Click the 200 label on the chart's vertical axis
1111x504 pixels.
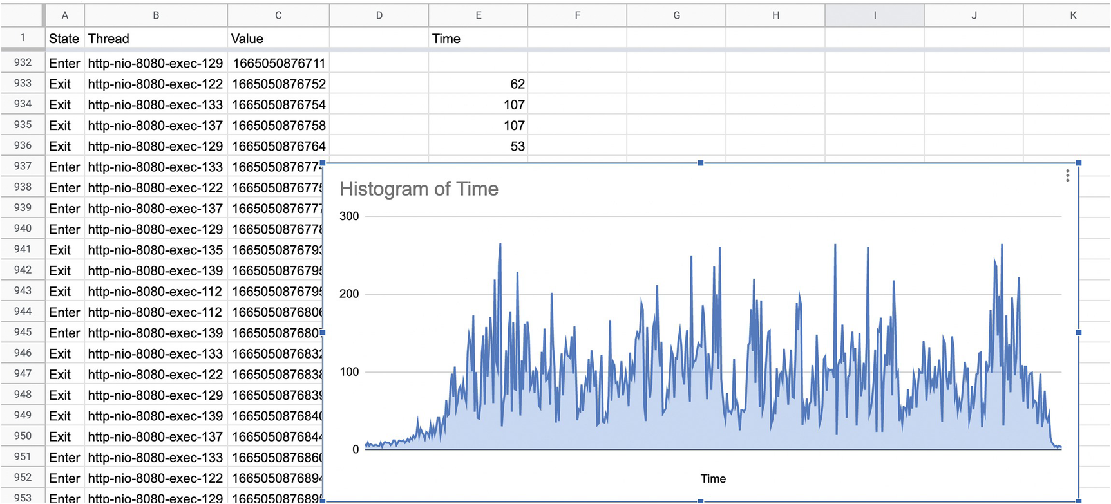pos(349,294)
